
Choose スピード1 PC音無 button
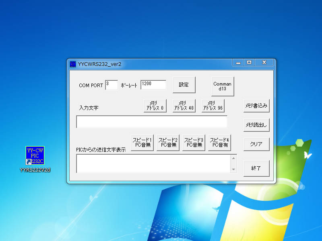[x=142, y=143]
